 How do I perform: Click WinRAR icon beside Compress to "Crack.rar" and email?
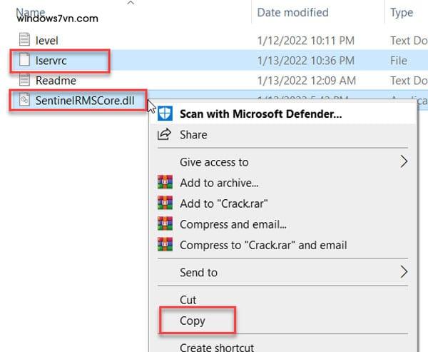165,245
